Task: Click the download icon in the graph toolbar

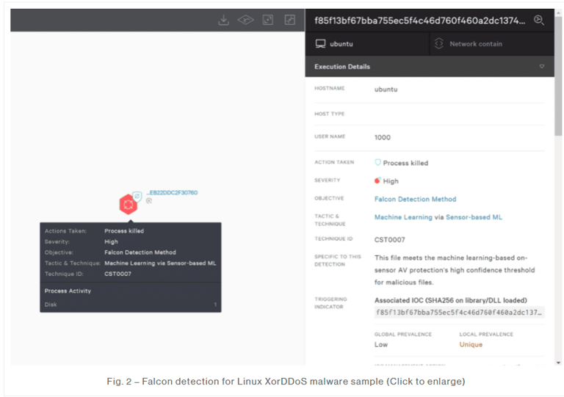Action: click(223, 20)
